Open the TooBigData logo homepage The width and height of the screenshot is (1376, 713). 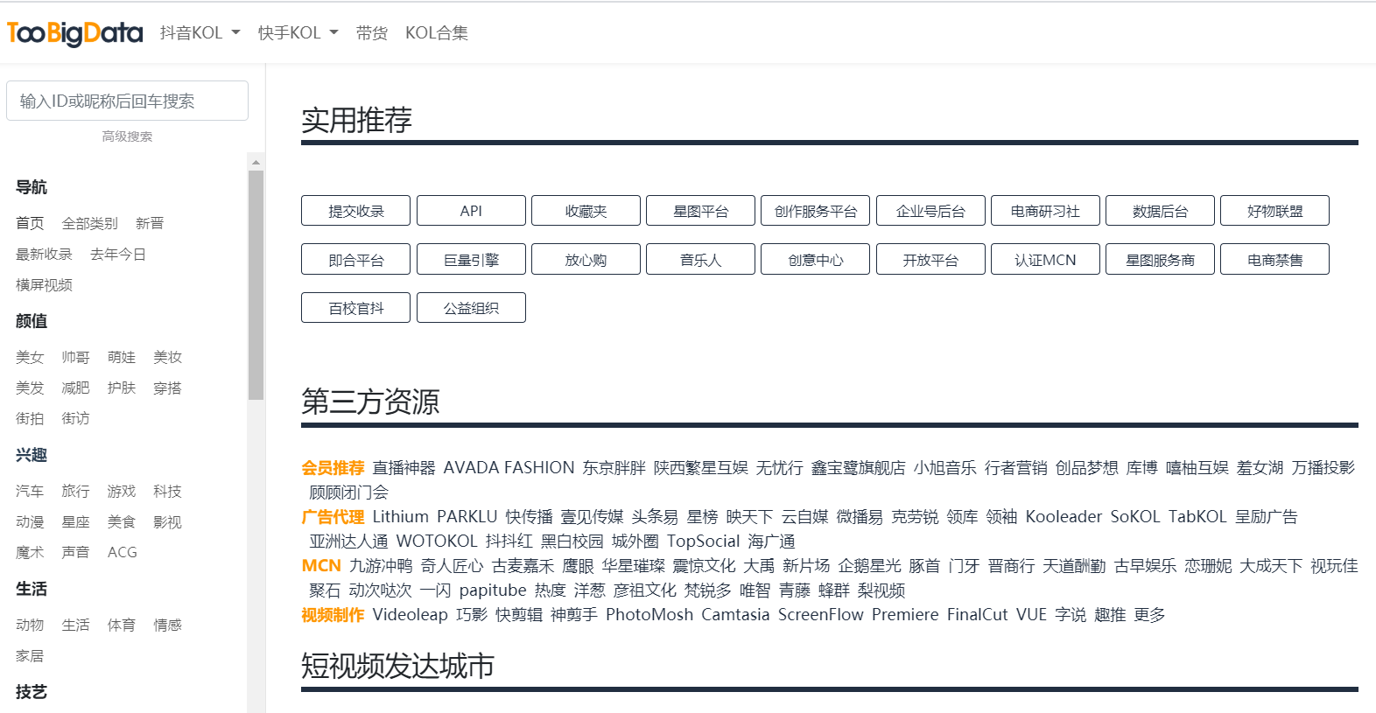(74, 33)
